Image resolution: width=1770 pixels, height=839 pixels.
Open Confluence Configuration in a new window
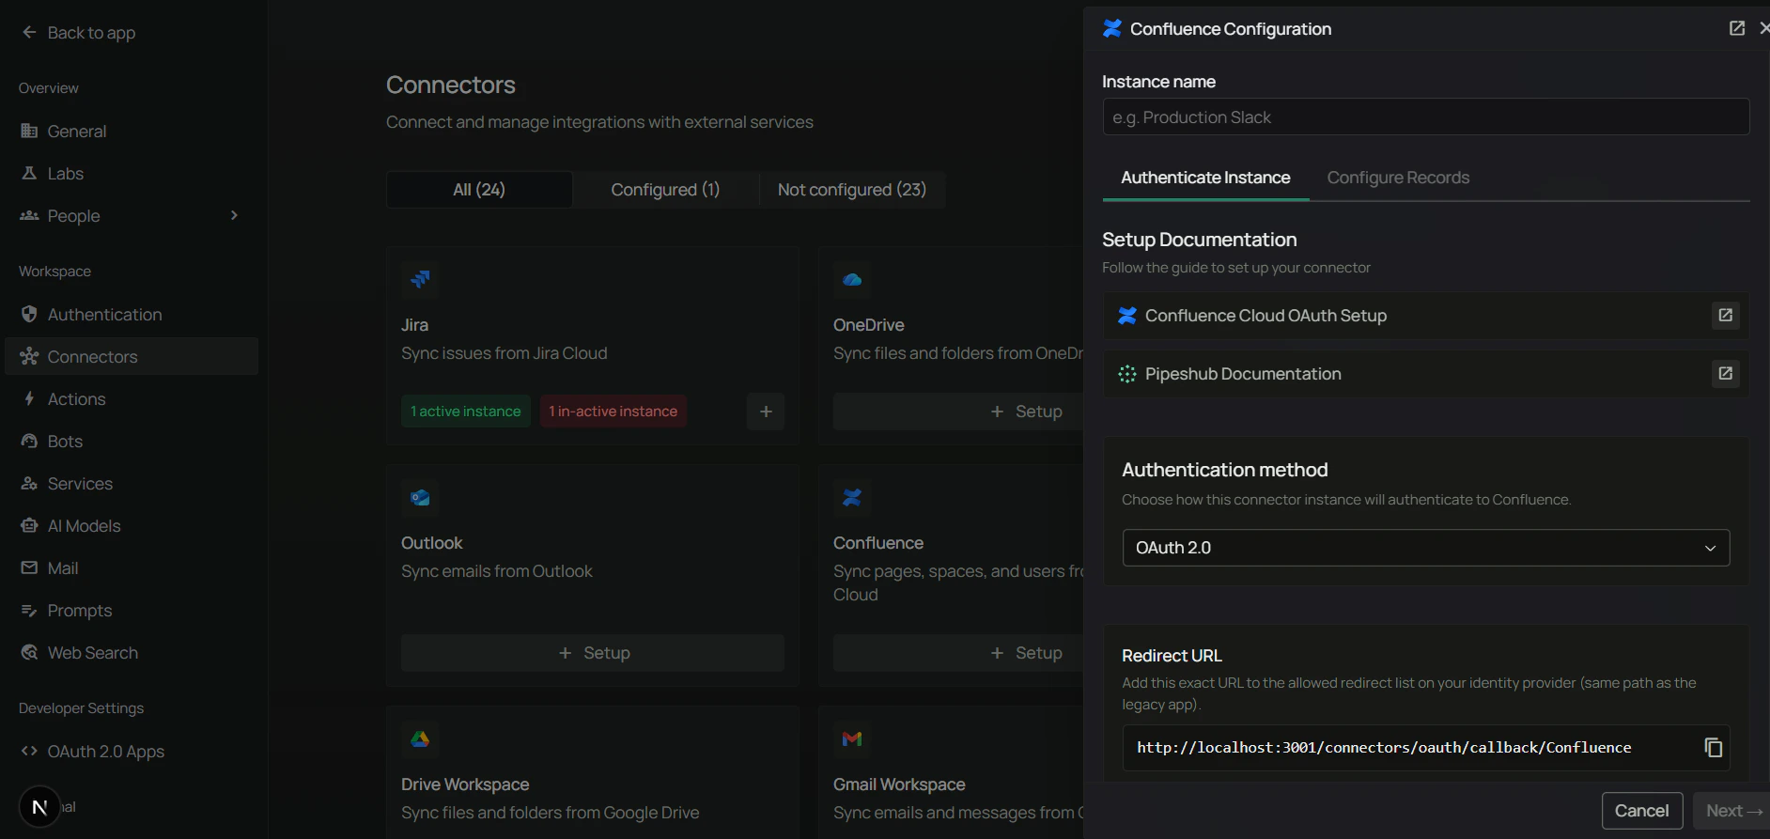(1737, 28)
